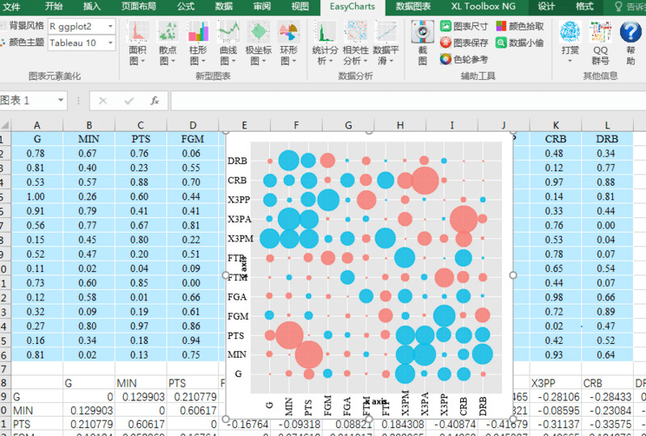Open the 柱形图 column chart menu
Screen dimensions: 646x436
(198, 44)
